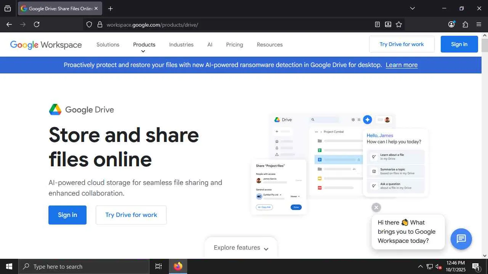Follow the Learn more banner link
This screenshot has width=488, height=274.
pos(401,65)
